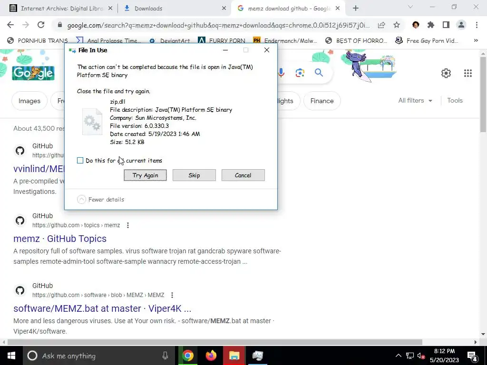Start voice search with microphone icon
The image size is (487, 365).
[281, 73]
